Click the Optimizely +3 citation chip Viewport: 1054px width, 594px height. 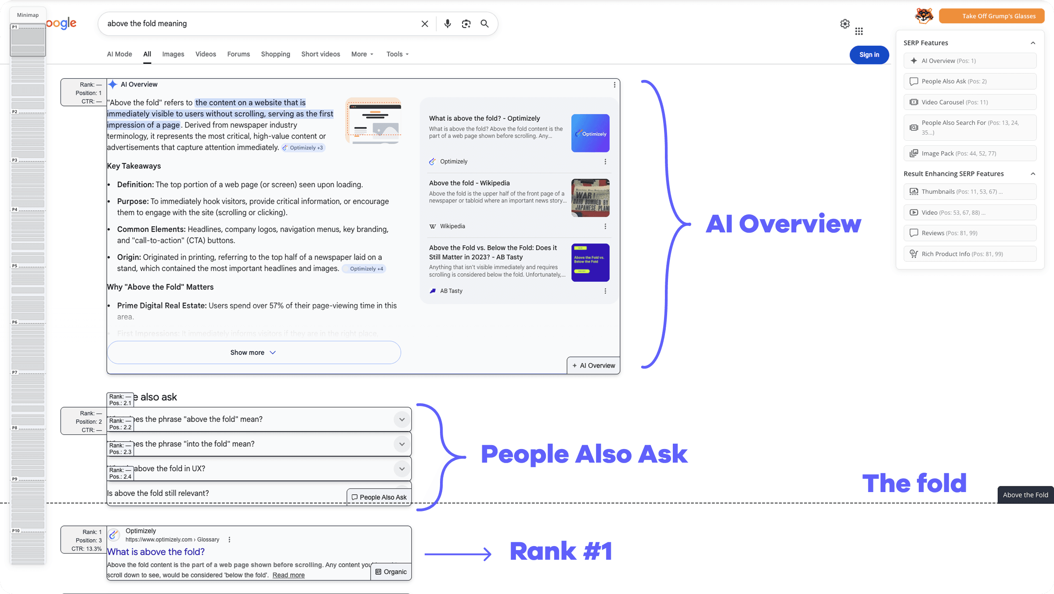(303, 148)
